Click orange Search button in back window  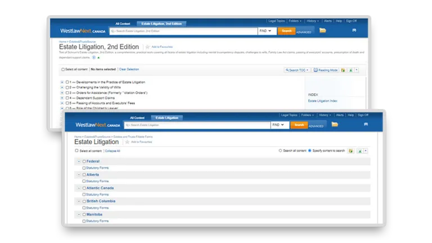tap(286, 31)
